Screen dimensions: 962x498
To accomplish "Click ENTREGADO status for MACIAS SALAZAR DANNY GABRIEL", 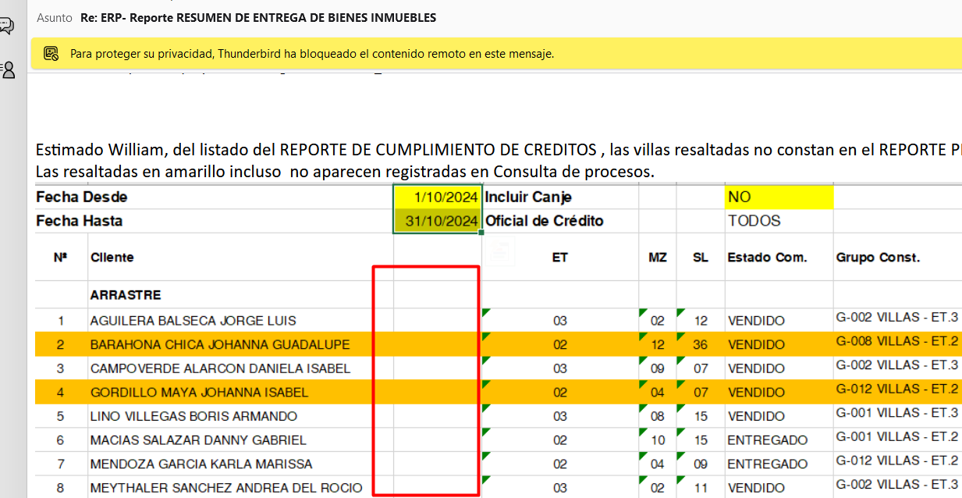I will click(x=767, y=440).
